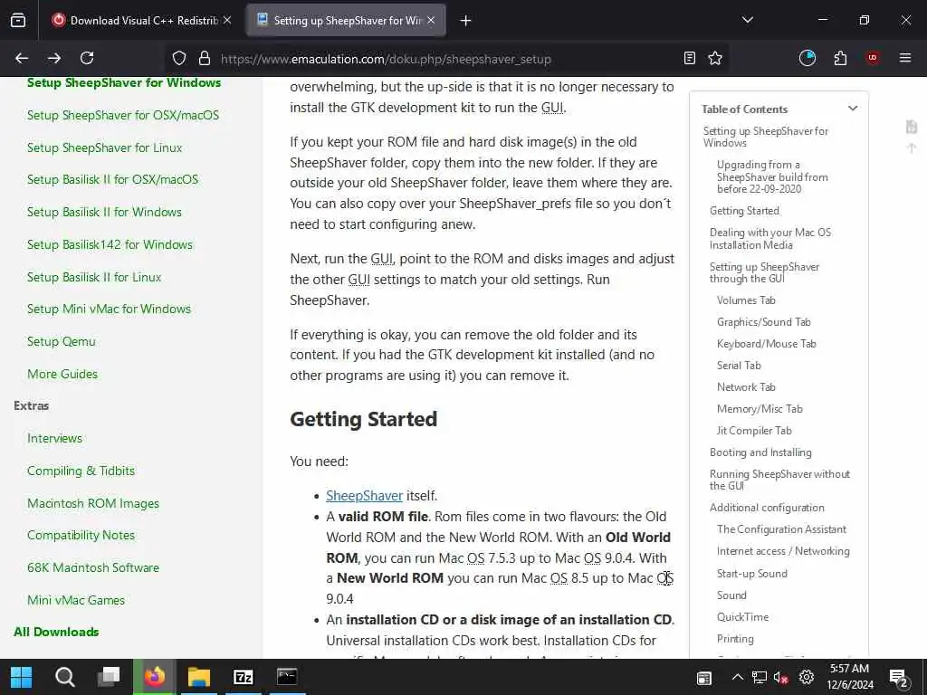Open the Command Prompt taskbar icon
Screen dimensions: 927x695
287,677
